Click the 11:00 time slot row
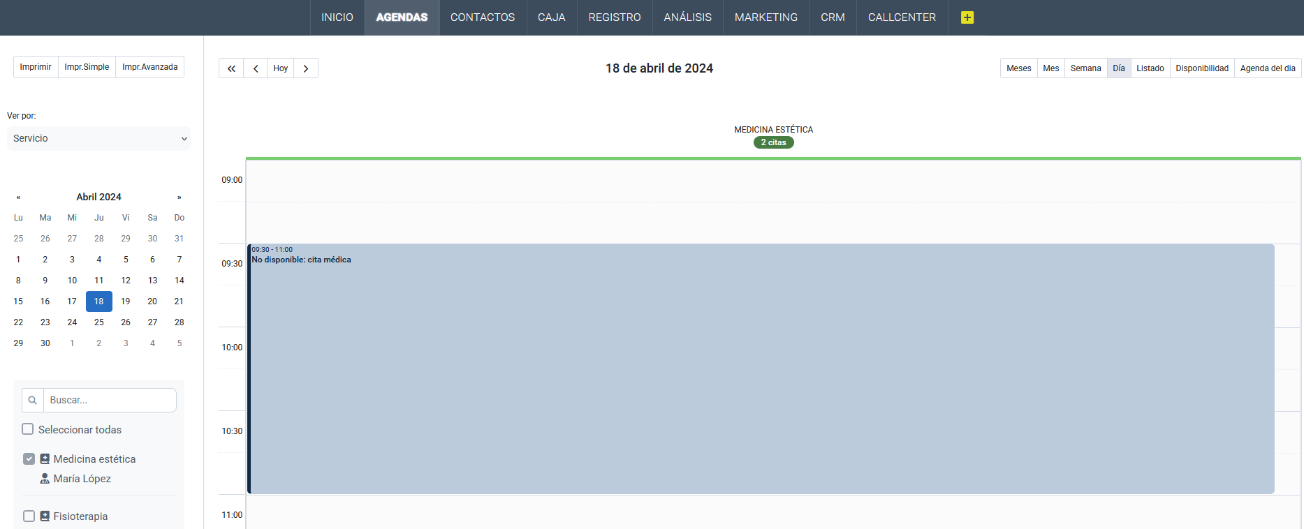Image resolution: width=1304 pixels, height=529 pixels. point(773,512)
